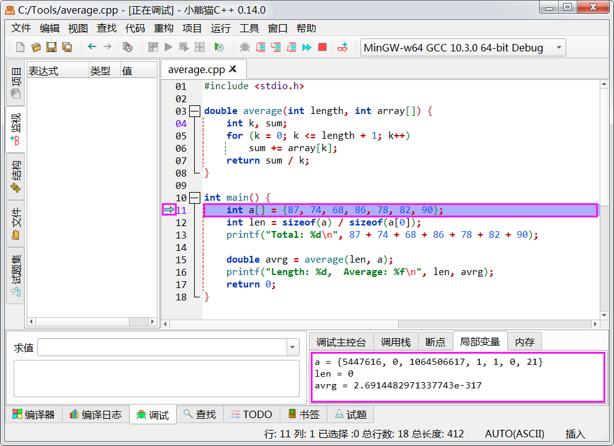Click the grayed compile icon
The width and height of the screenshot is (614, 446).
coord(153,47)
